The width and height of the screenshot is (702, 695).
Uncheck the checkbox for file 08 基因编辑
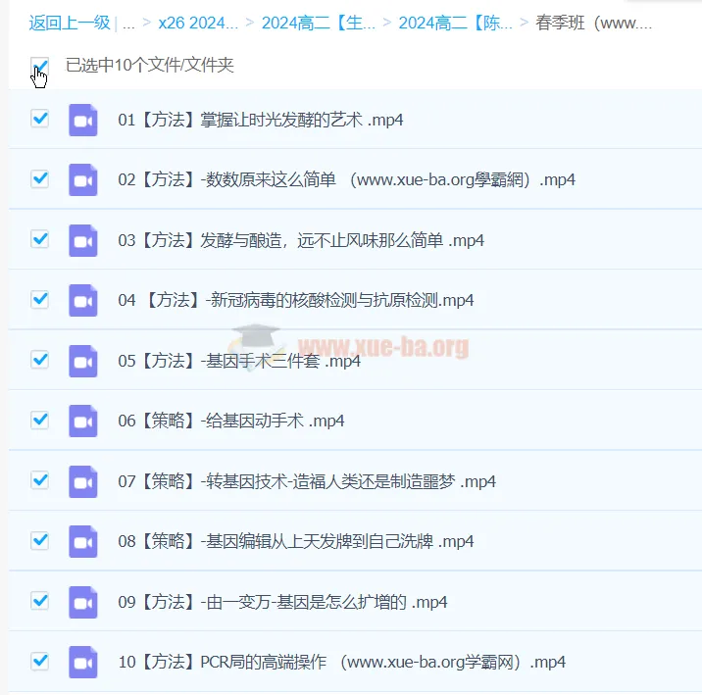tap(40, 540)
